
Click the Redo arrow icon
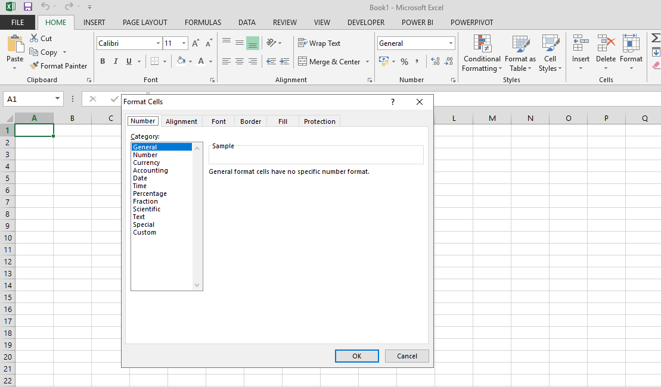tap(69, 7)
